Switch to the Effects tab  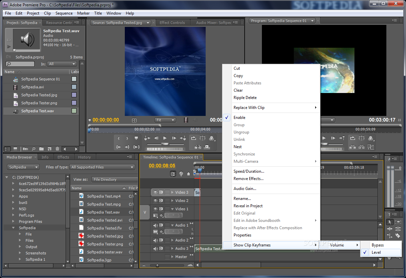(x=63, y=157)
